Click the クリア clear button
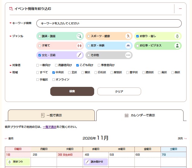Image resolution: width=192 pixels, height=168 pixels. (x=119, y=91)
